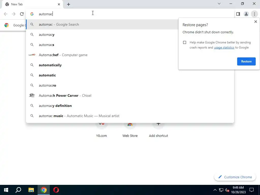Click the Google G icon in omnibox
Viewport: 260px width, 195px height.
pyautogui.click(x=32, y=14)
